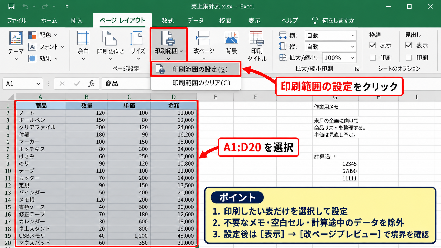This screenshot has height=248, width=441.
Task: Uncheck 表示 under 枠線 gridlines
Action: coord(372,45)
